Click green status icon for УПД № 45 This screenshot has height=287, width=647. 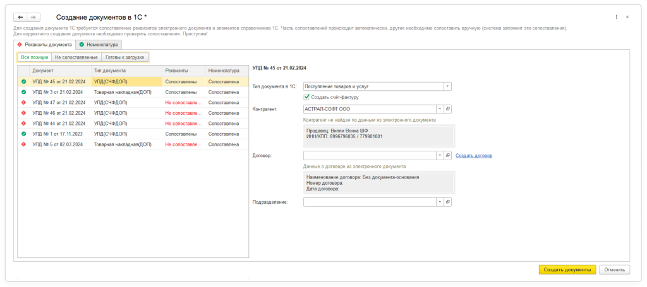click(23, 82)
